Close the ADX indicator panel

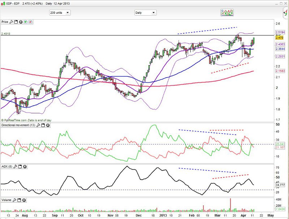(25, 167)
